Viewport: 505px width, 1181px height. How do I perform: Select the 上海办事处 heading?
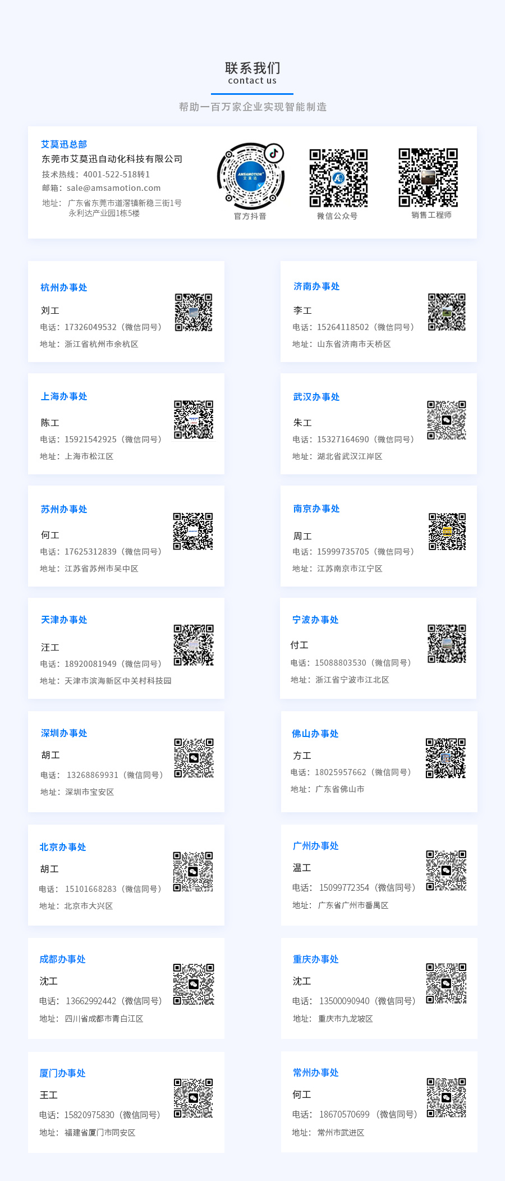tap(64, 396)
